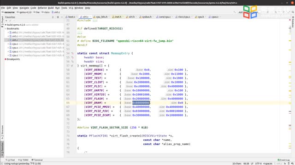The width and height of the screenshot is (295, 165).
Task: Open the Navigate menu
Action: pos(24,8)
